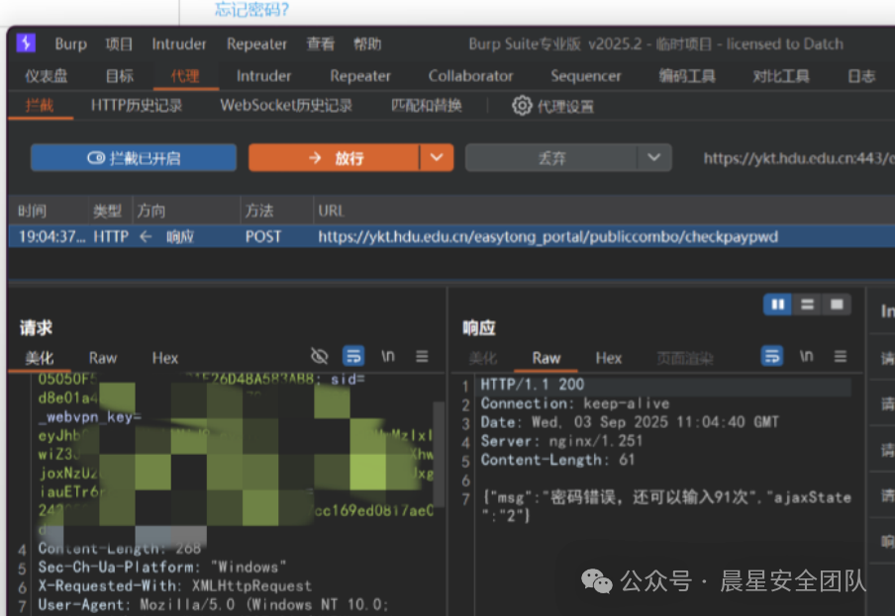This screenshot has height=616, width=895.
Task: Select side-by-side split layout view
Action: pyautogui.click(x=777, y=305)
